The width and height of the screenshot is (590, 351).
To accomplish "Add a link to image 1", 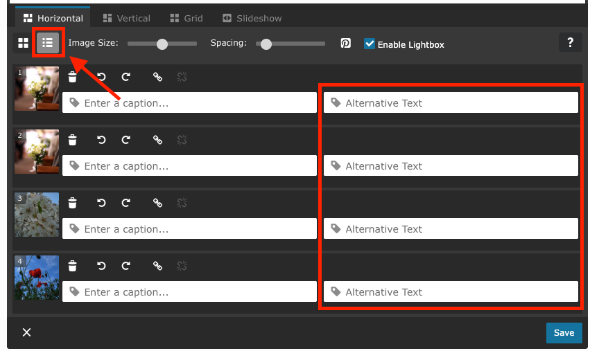I will coord(157,77).
